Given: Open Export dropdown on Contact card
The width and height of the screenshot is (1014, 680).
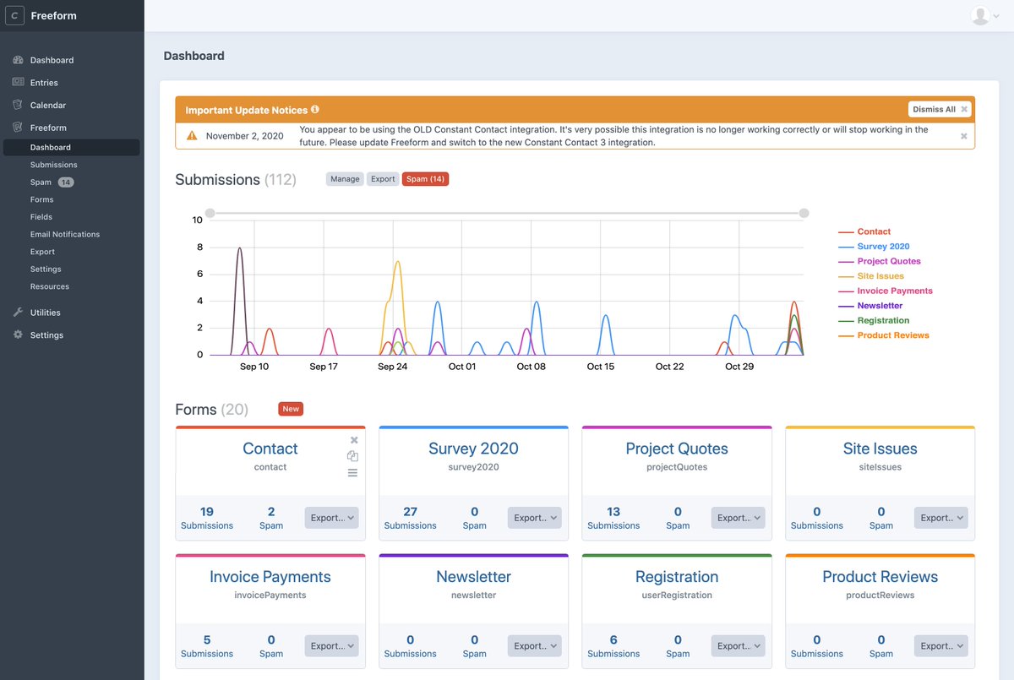Looking at the screenshot, I should (331, 518).
